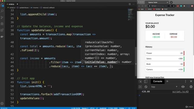Activate the DevTools element inspector icon
194x109 pixels.
pyautogui.click(x=140, y=81)
